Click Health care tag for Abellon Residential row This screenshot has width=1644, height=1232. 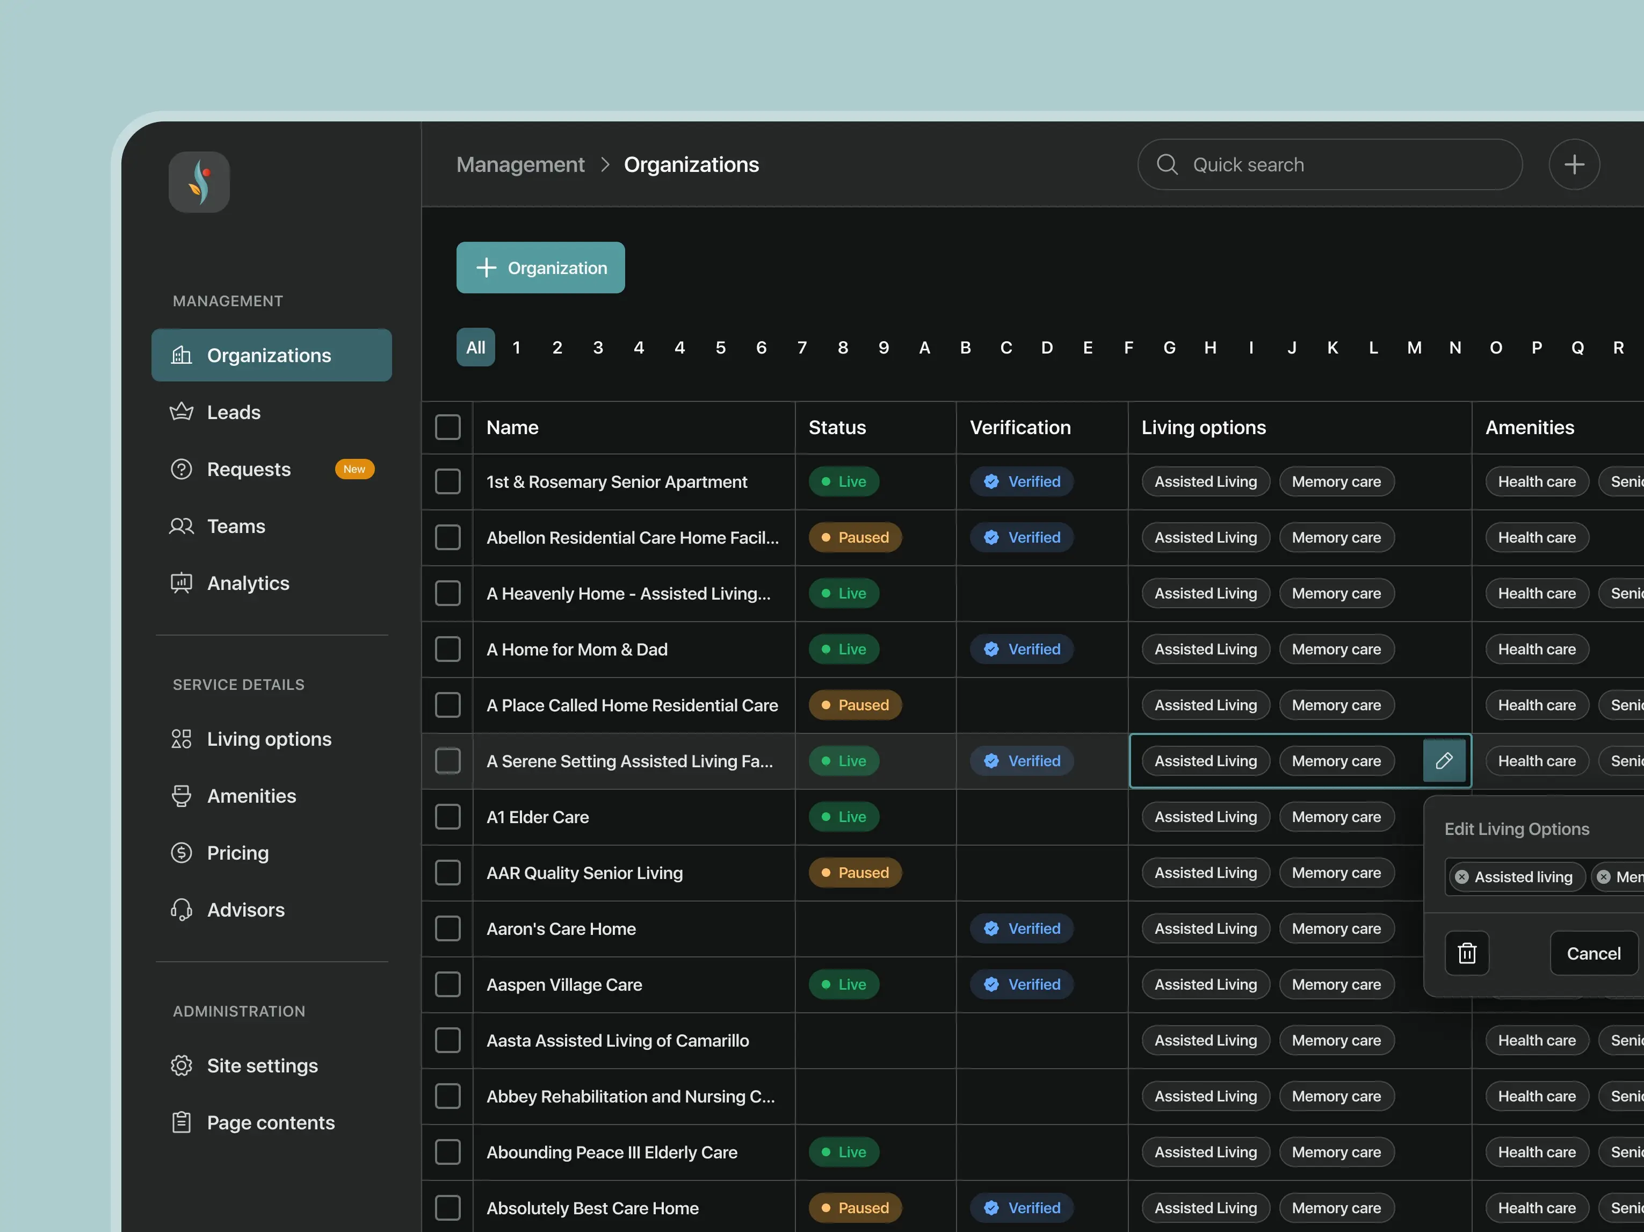point(1537,538)
